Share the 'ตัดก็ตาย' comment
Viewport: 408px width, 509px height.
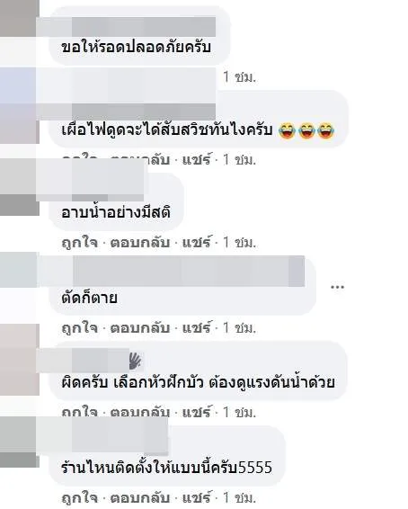(197, 327)
